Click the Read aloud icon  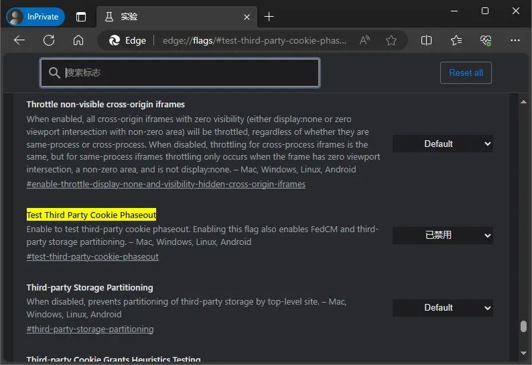coord(364,40)
